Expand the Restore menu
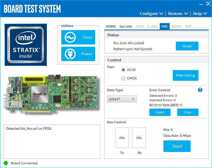The width and height of the screenshot is (212, 168). (178, 14)
